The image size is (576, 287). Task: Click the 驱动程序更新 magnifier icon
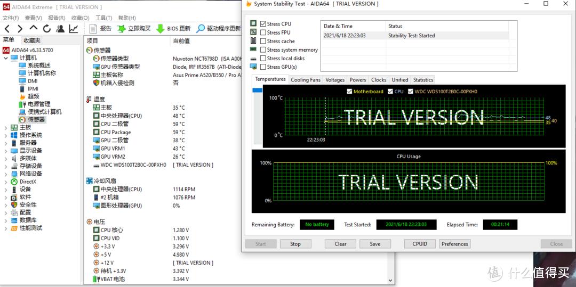click(x=201, y=29)
